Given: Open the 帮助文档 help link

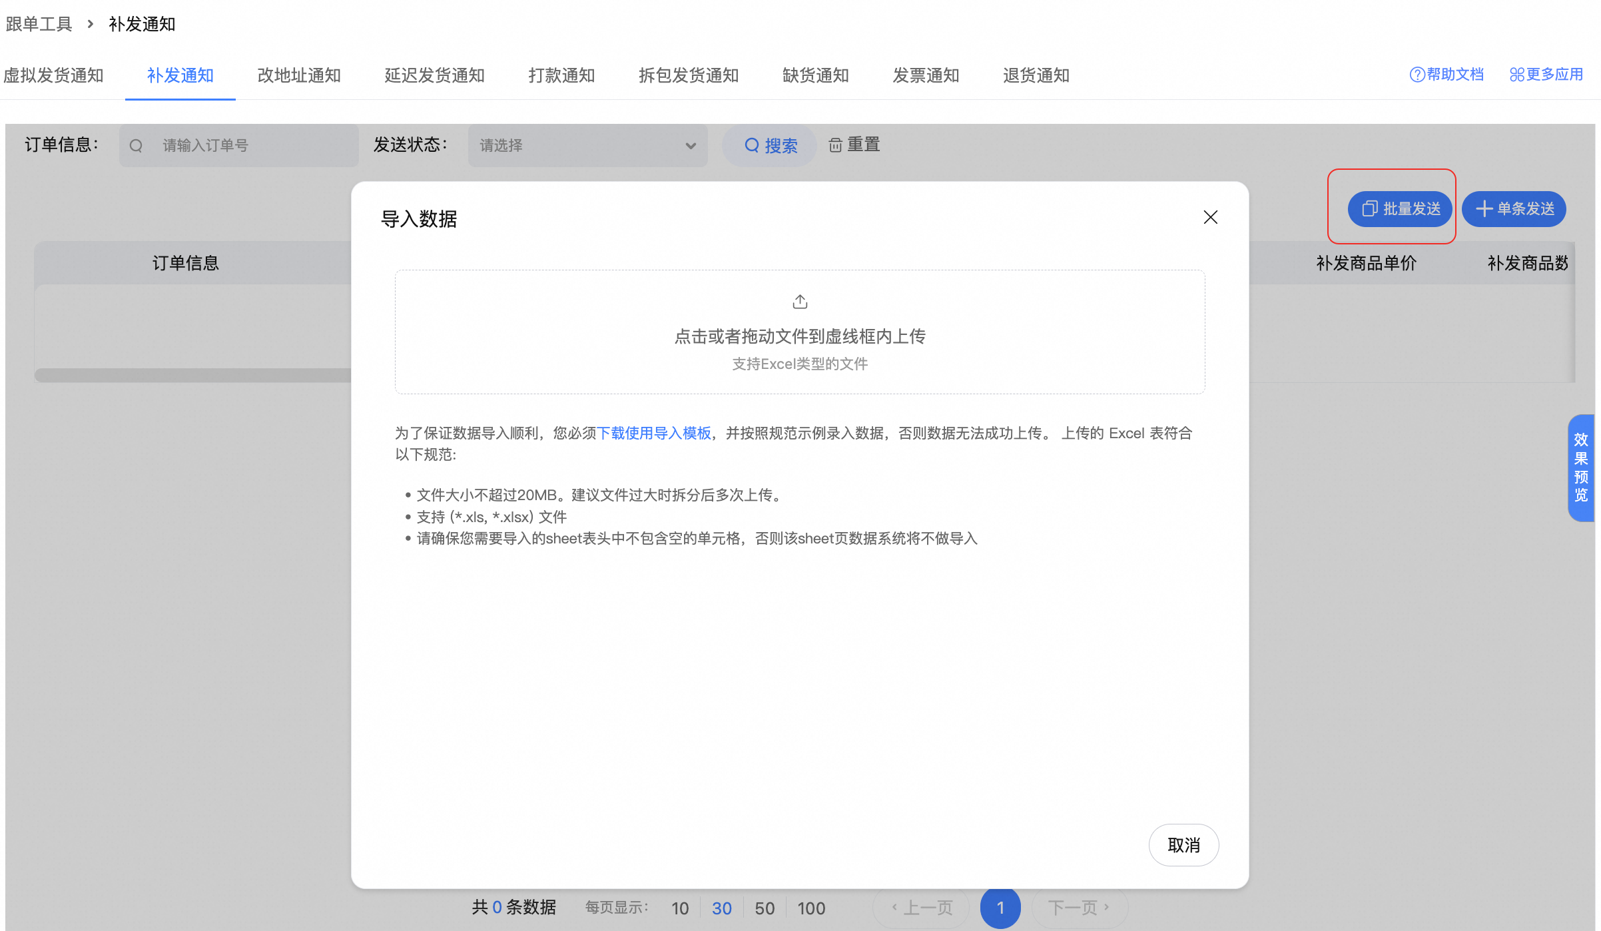Looking at the screenshot, I should point(1446,75).
